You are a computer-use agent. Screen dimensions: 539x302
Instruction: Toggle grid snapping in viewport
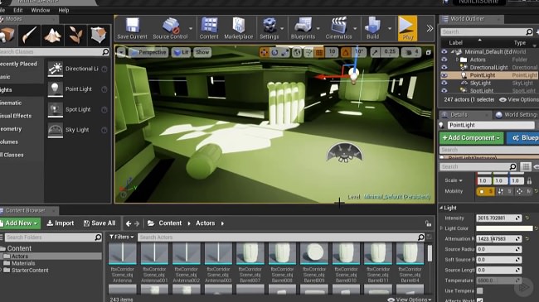click(319, 52)
